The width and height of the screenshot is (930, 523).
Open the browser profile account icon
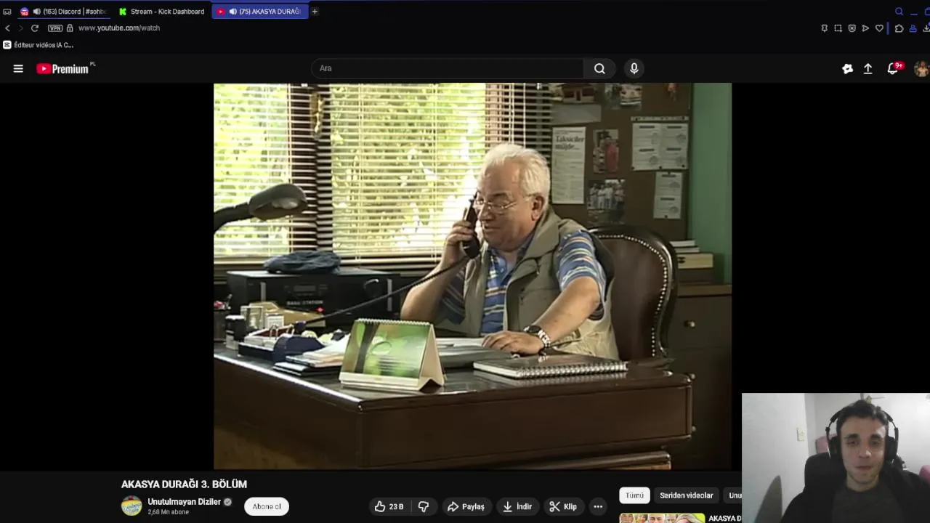click(x=913, y=28)
